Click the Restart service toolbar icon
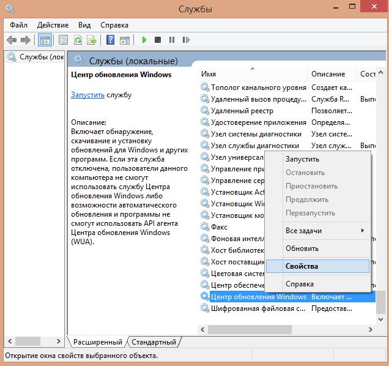The image size is (389, 366). (186, 40)
